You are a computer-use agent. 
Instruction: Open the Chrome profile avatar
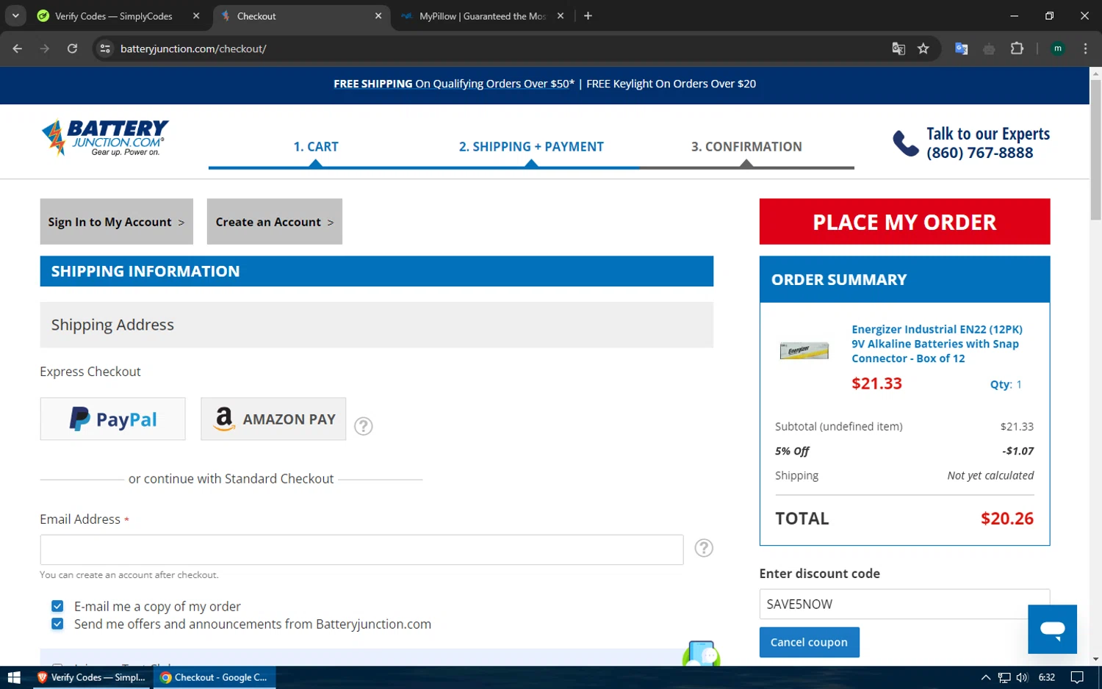point(1058,48)
